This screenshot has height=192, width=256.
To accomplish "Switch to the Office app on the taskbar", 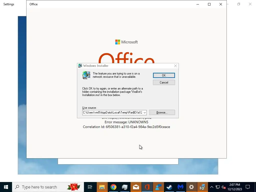I will (147, 187).
